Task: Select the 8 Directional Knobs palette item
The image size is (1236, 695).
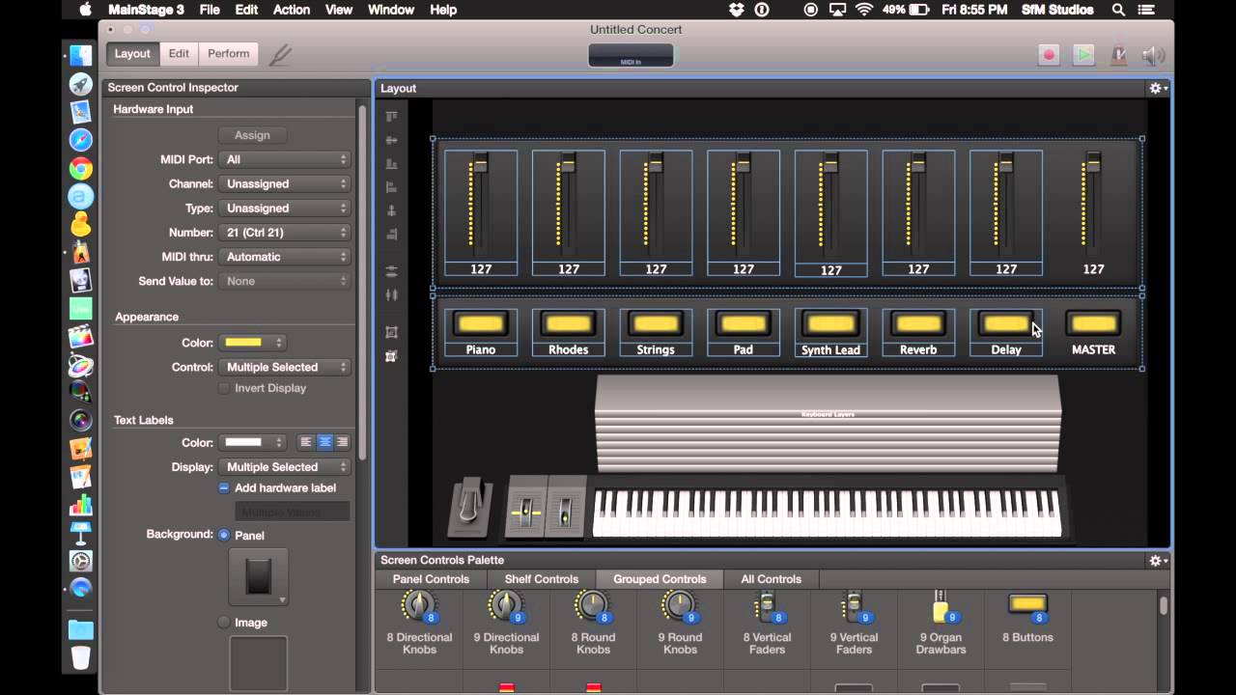Action: 419,623
